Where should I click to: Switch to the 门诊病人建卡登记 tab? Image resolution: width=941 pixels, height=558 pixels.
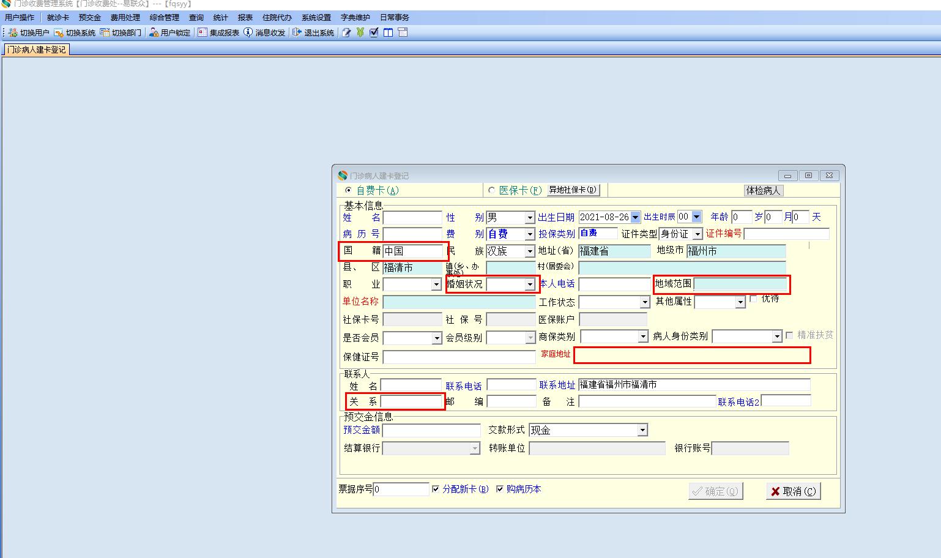(37, 50)
